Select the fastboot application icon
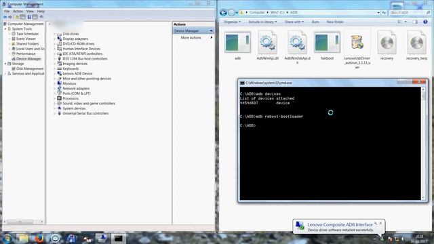Image resolution: width=434 pixels, height=244 pixels. tap(327, 42)
